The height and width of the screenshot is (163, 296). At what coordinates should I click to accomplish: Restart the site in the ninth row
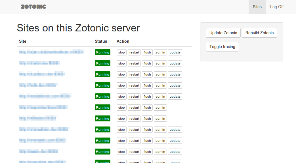[x=134, y=141]
